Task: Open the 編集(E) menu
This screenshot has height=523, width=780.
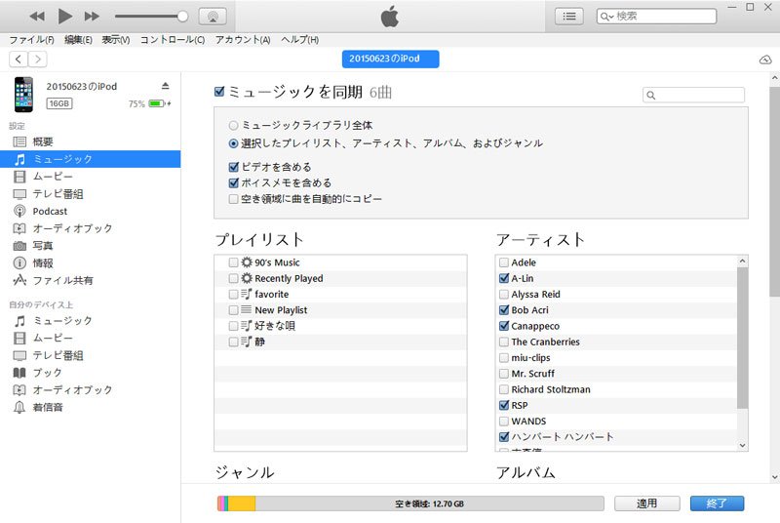Action: 78,40
